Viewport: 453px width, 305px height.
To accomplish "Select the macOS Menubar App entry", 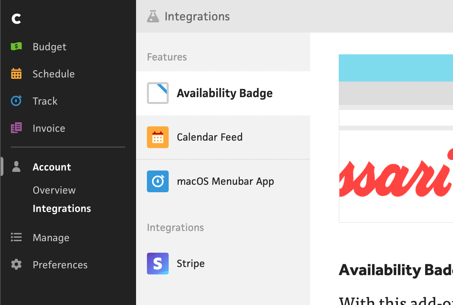I will [225, 181].
